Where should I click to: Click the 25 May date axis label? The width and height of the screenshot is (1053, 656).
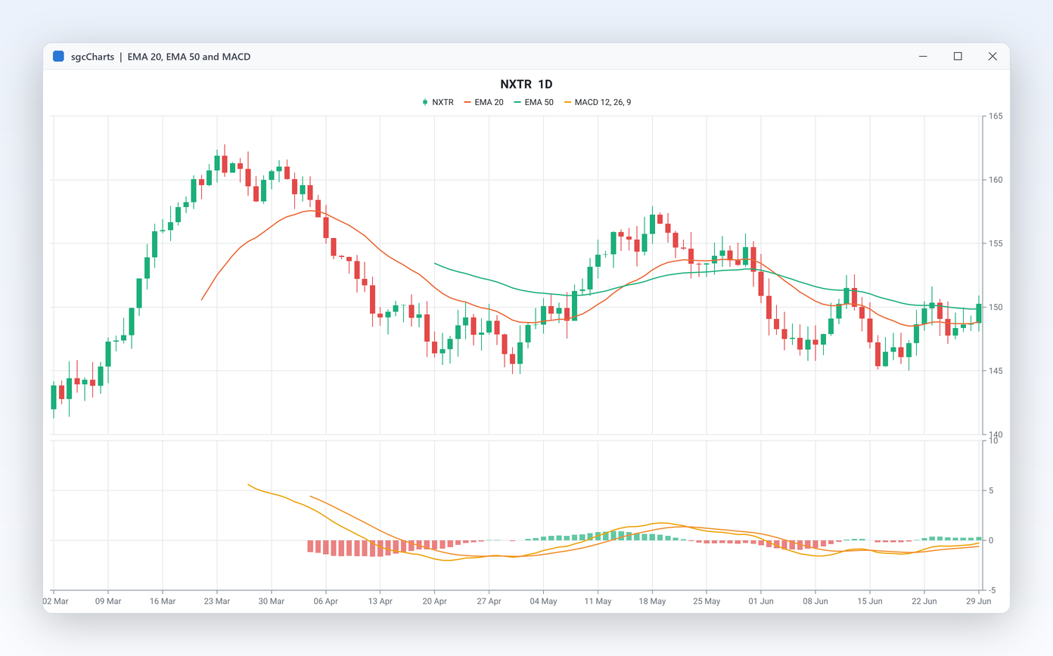click(x=707, y=602)
